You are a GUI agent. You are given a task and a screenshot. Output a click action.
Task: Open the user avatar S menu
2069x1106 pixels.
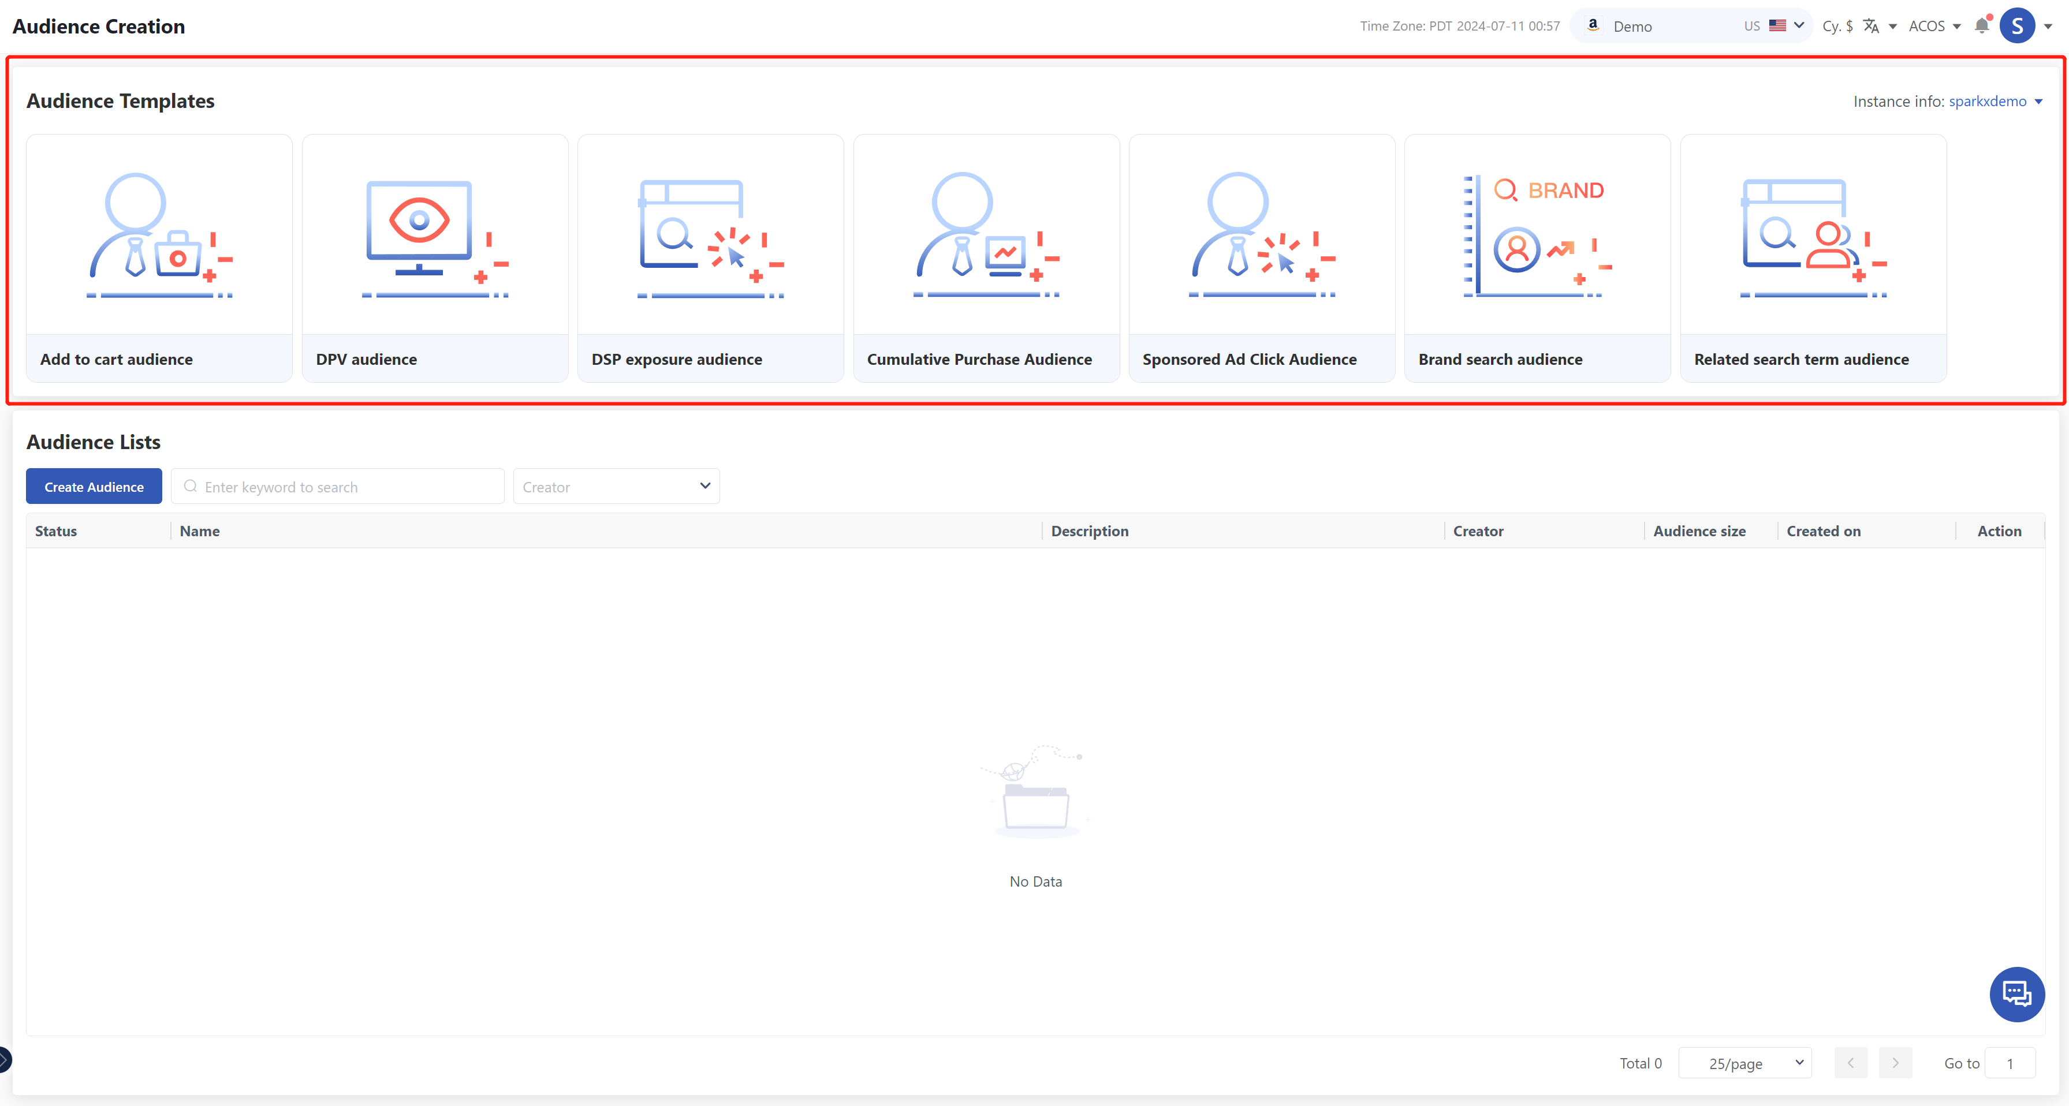tap(2017, 25)
